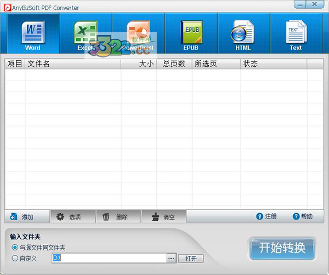Minimize the PDF Converter window
Viewport: 329px width, 275px height.
(300, 4)
